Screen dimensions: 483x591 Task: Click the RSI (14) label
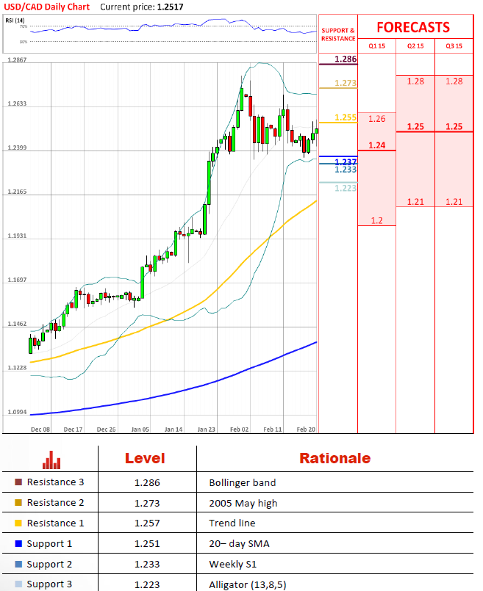15,21
